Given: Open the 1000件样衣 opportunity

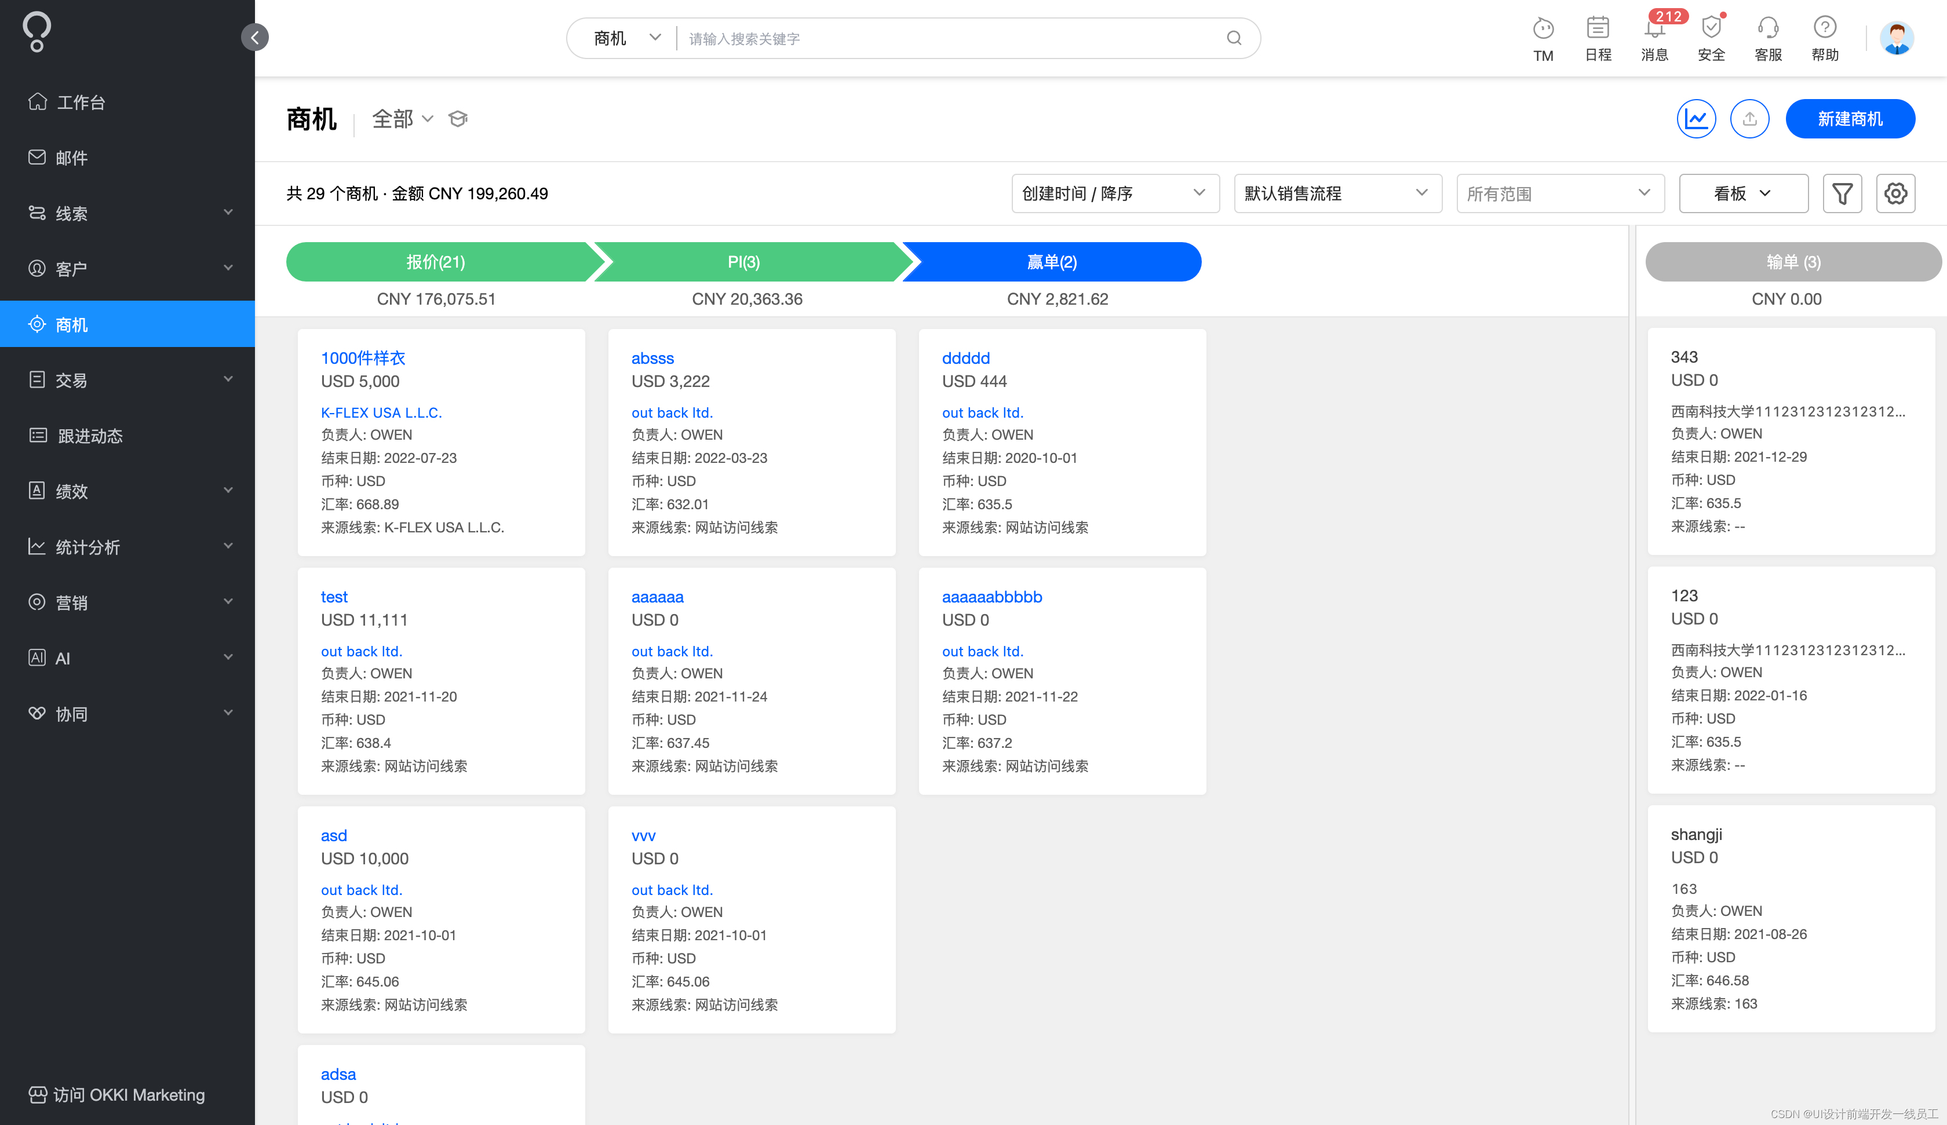Looking at the screenshot, I should [363, 358].
